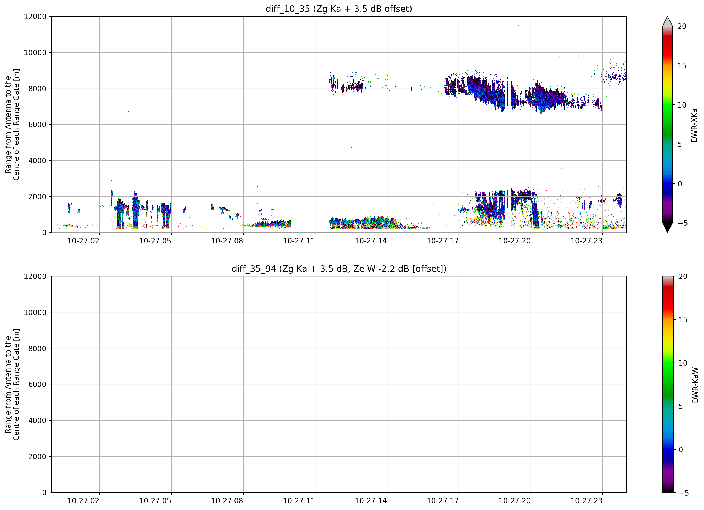
Task: Click the '10' tick on the DWR-XKa colorbar
Action: click(x=682, y=105)
